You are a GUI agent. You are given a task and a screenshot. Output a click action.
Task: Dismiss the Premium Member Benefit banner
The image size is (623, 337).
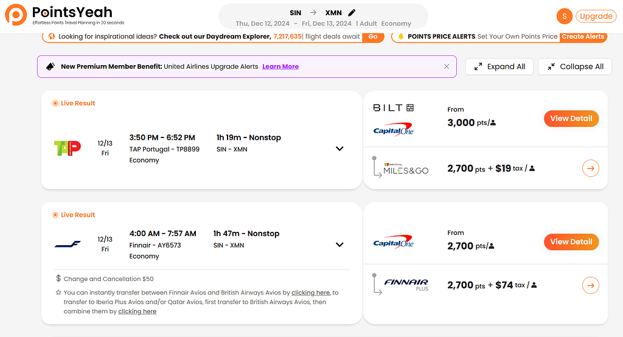pyautogui.click(x=447, y=67)
